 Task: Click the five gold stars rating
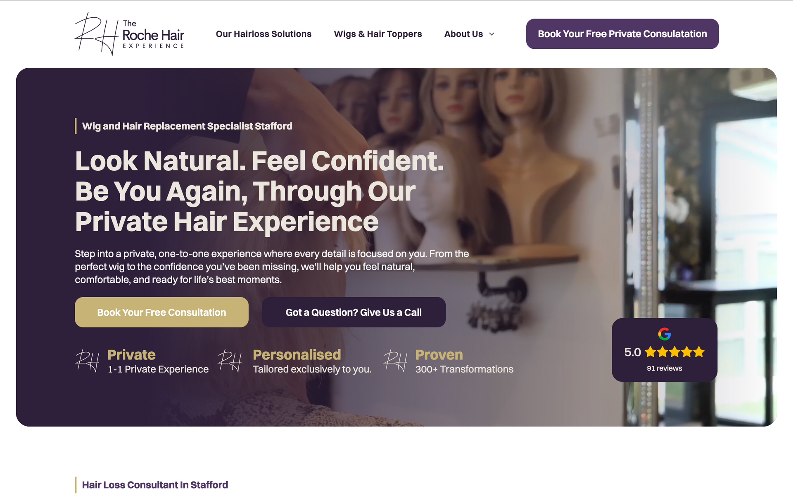pyautogui.click(x=674, y=352)
